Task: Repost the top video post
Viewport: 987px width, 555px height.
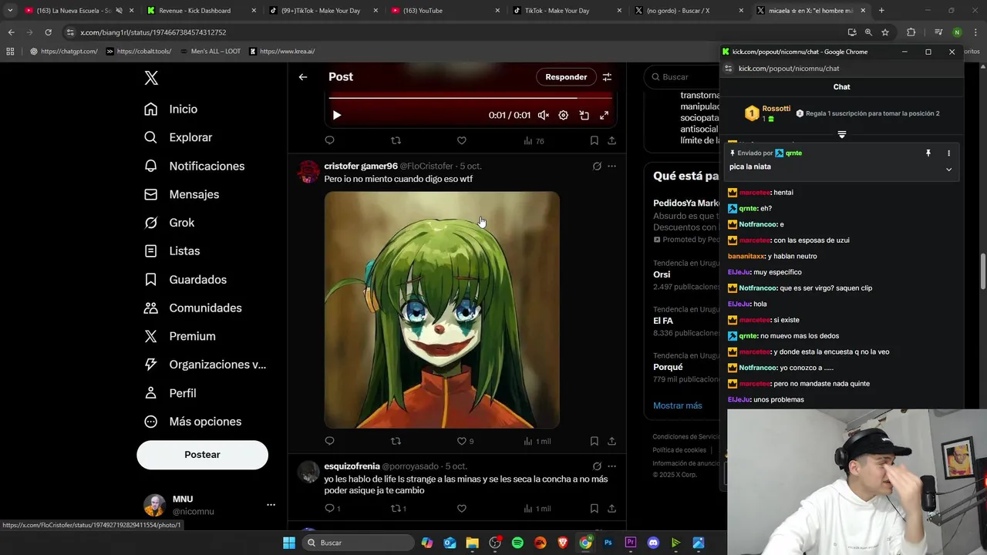Action: pos(396,140)
